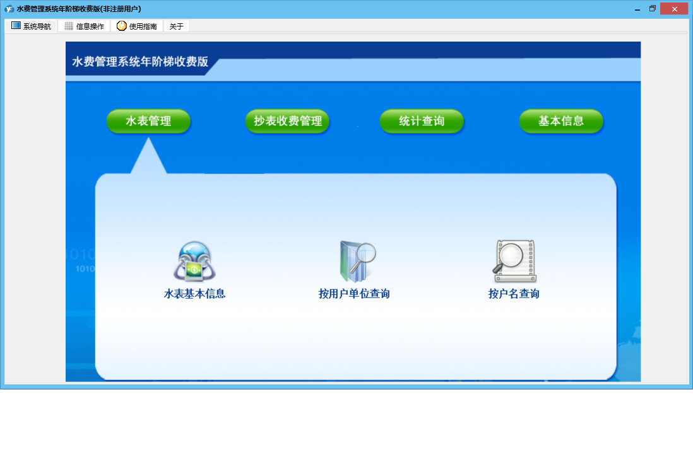Close the water fee management window

[674, 9]
